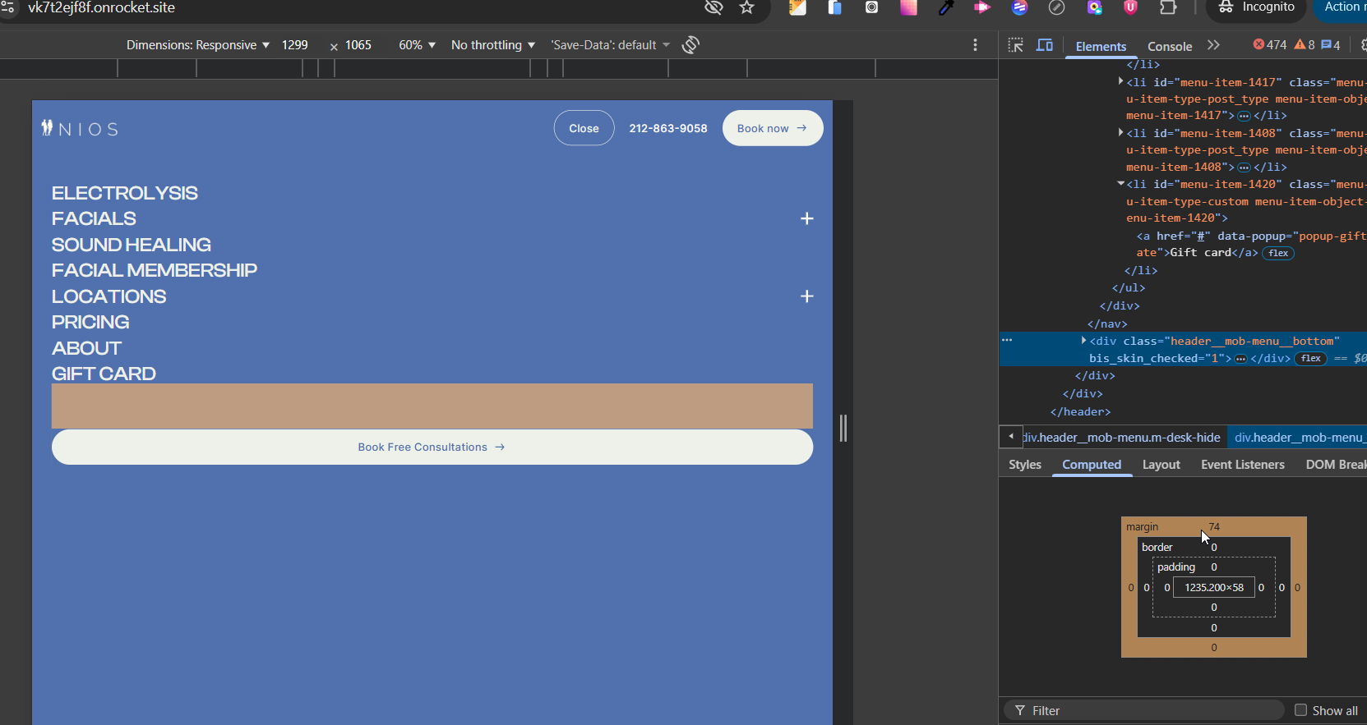The width and height of the screenshot is (1367, 725).
Task: Open the blue clipboard extension icon
Action: pyautogui.click(x=834, y=7)
